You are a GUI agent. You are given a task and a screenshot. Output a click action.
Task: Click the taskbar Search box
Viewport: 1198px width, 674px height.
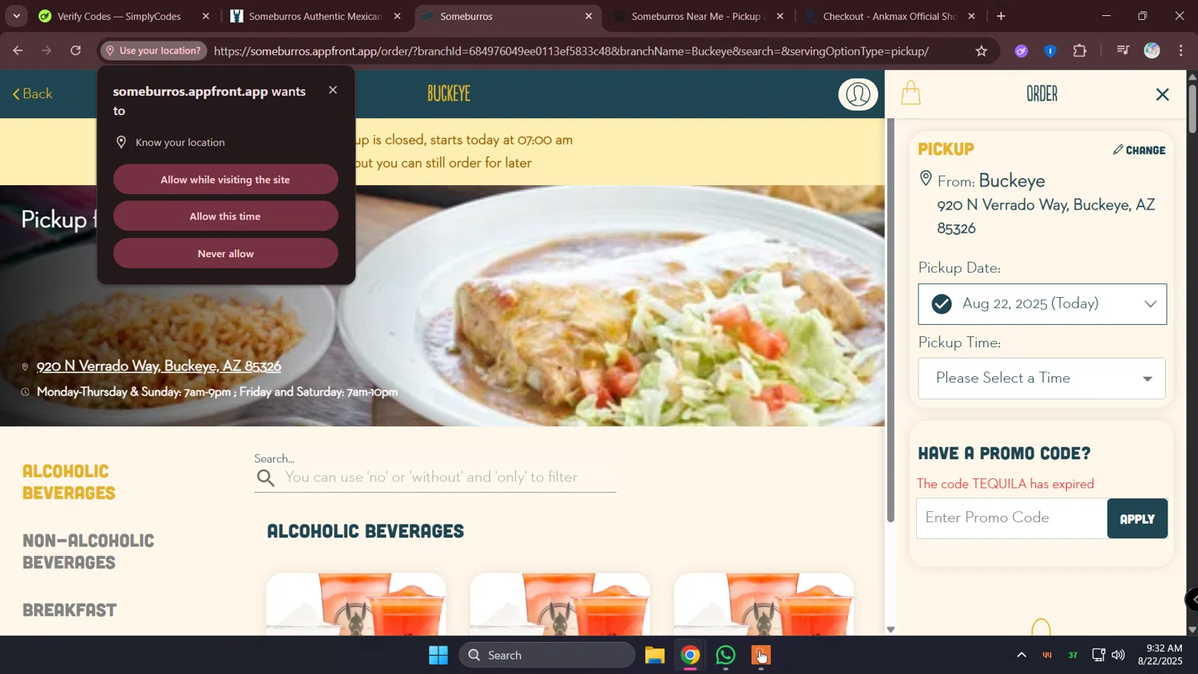pyautogui.click(x=547, y=656)
